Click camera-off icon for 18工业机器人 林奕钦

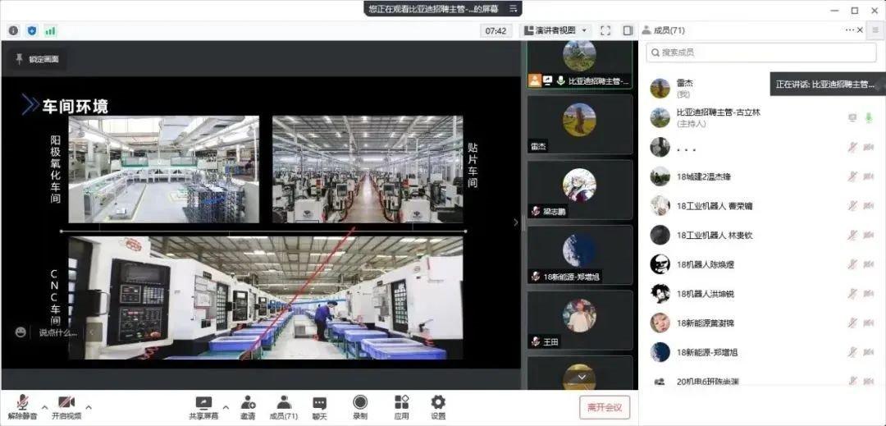869,235
